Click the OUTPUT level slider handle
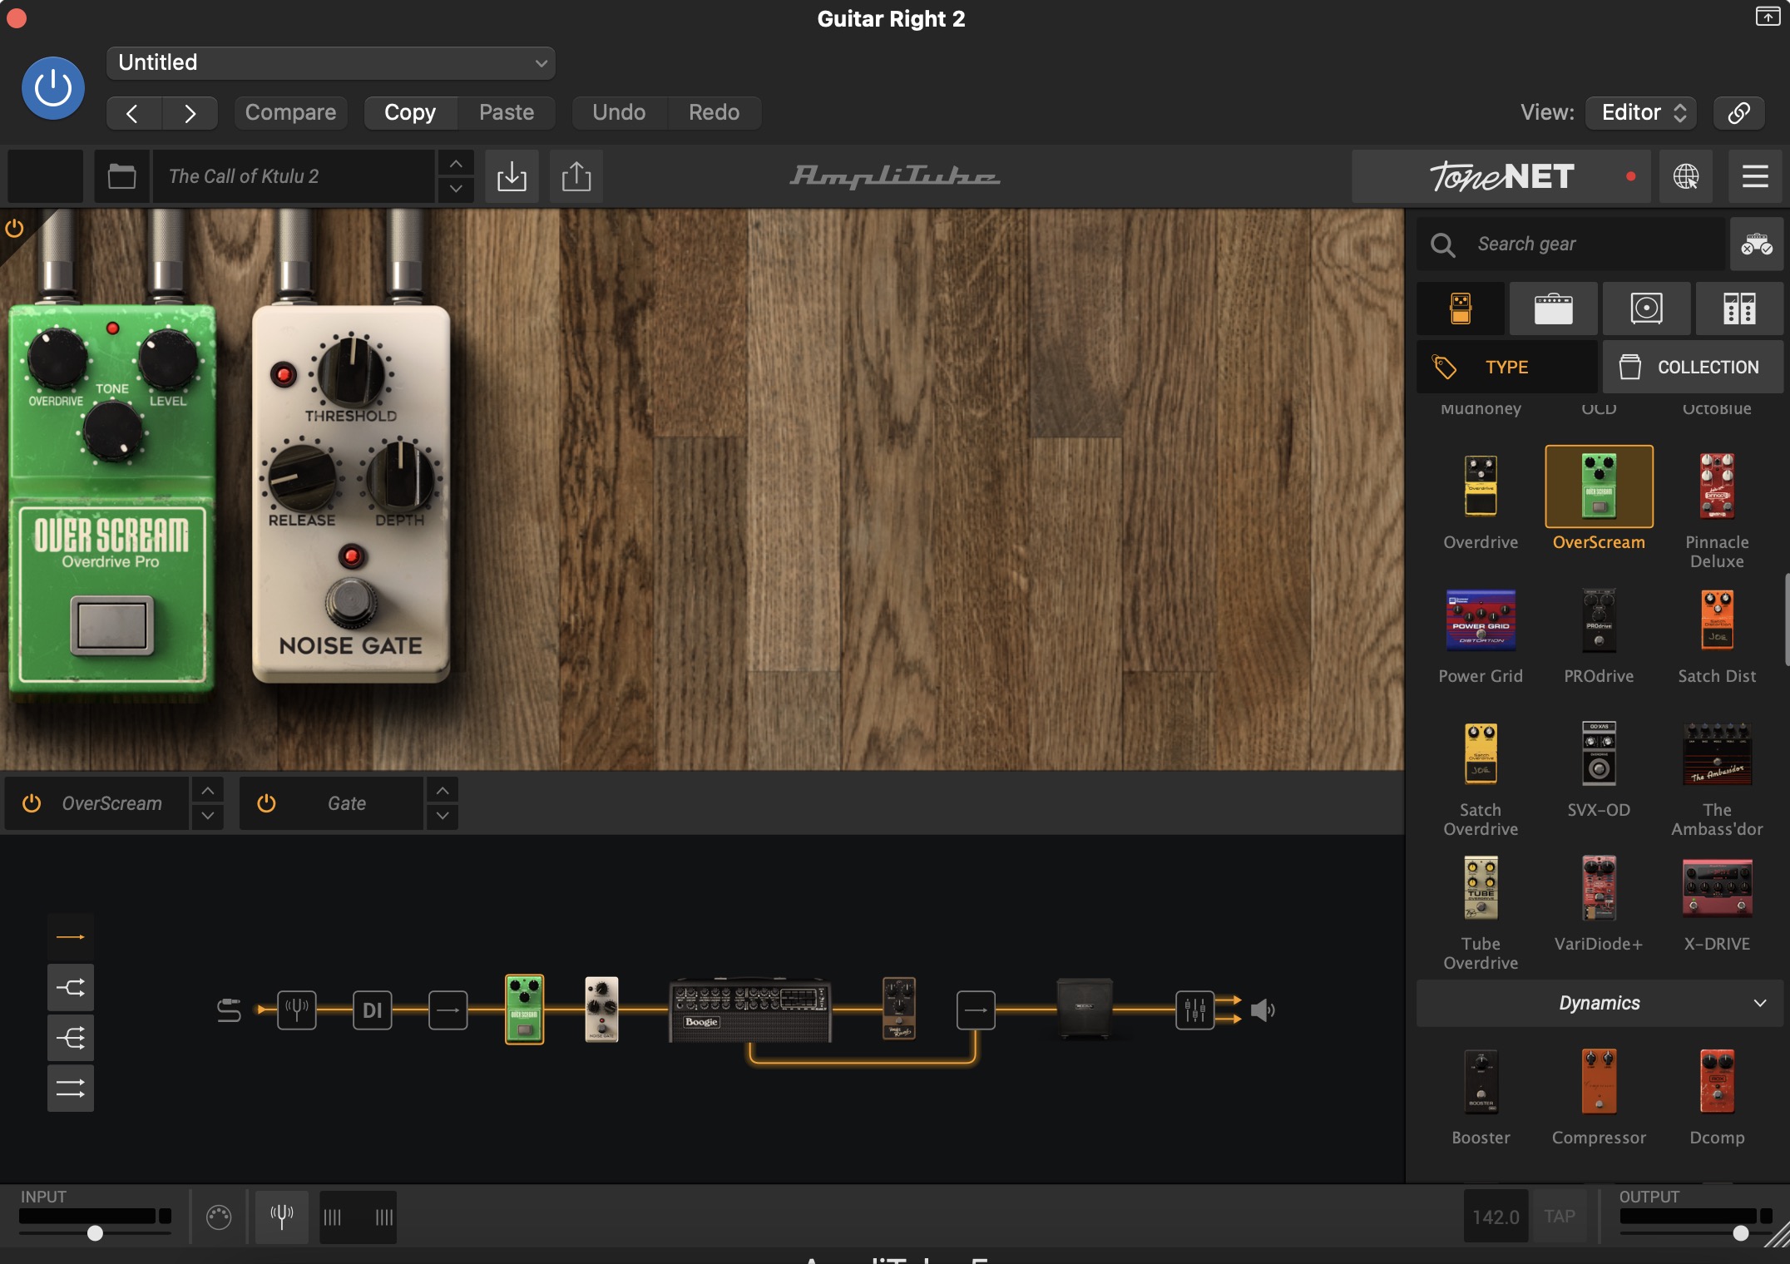Image resolution: width=1790 pixels, height=1264 pixels. [x=1741, y=1233]
